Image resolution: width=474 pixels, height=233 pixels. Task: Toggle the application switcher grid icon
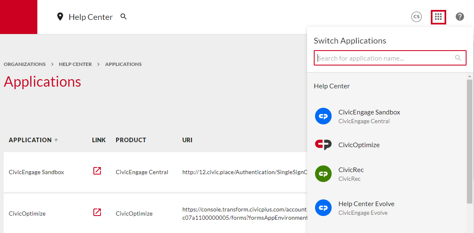click(438, 17)
